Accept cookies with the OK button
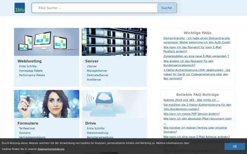This screenshot has height=154, width=247. 235,146
